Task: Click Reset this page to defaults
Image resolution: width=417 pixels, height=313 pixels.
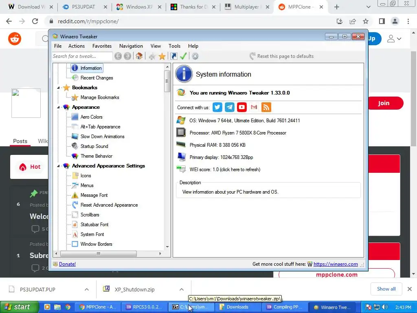Action: click(x=281, y=56)
